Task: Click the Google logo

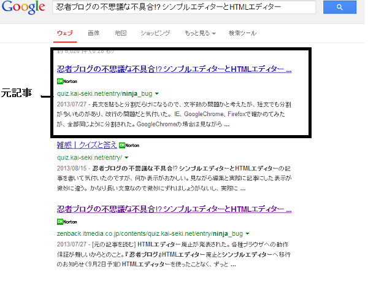Action: click(x=23, y=7)
